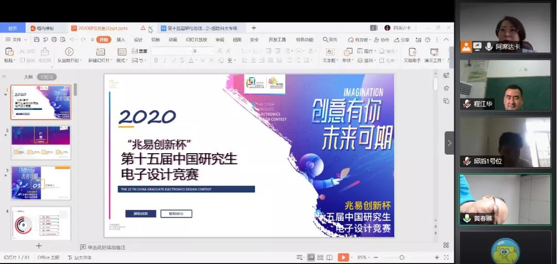Click the Find (查找) search icon
Screen dimensions: 557x264
click(330, 39)
